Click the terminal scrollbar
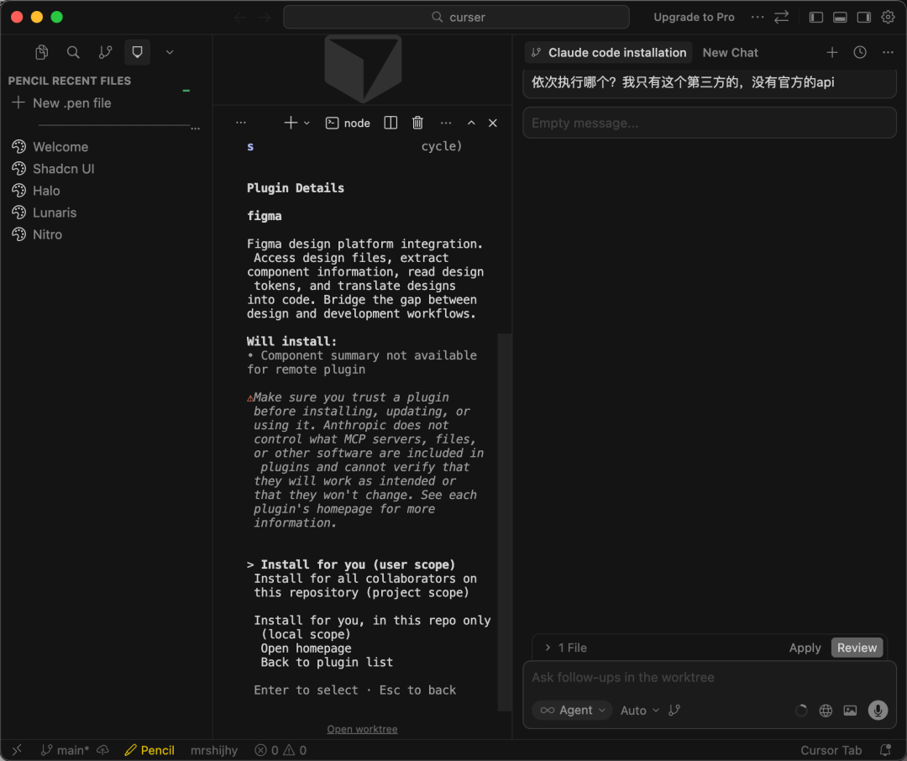The image size is (907, 761). click(x=505, y=522)
